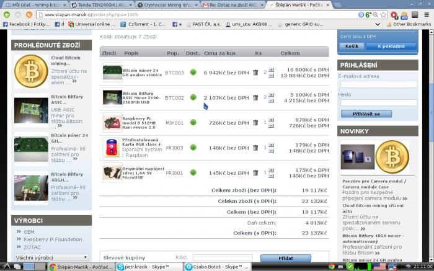Focus the coupon Kód input field
The image size is (434, 271).
[x=223, y=258]
